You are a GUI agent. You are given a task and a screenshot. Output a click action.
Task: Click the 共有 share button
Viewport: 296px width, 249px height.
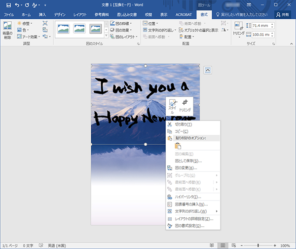[283, 15]
